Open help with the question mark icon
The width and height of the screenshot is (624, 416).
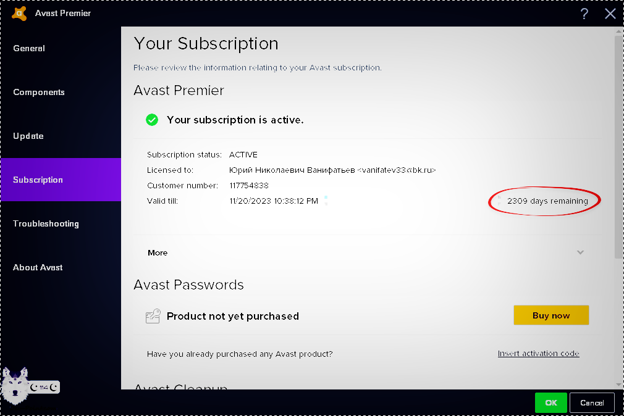coord(584,14)
